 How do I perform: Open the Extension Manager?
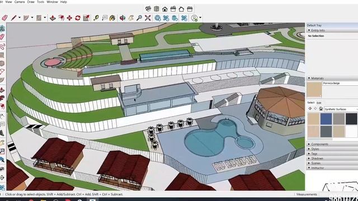(x=184, y=18)
